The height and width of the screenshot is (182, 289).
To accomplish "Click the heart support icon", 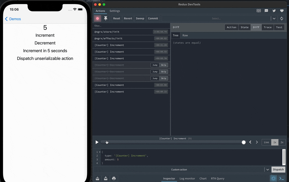I will (x=282, y=11).
